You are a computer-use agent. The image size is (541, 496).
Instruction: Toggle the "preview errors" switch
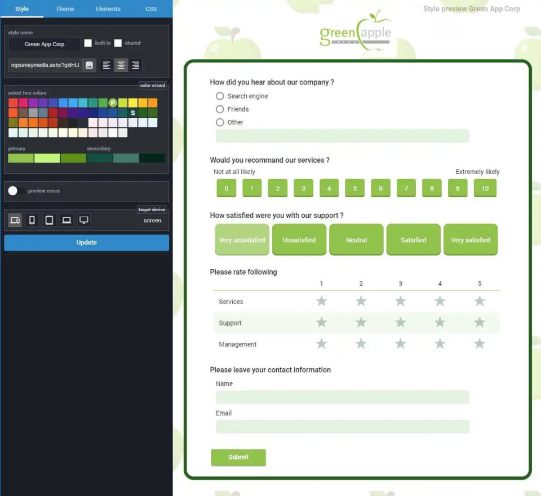(12, 190)
